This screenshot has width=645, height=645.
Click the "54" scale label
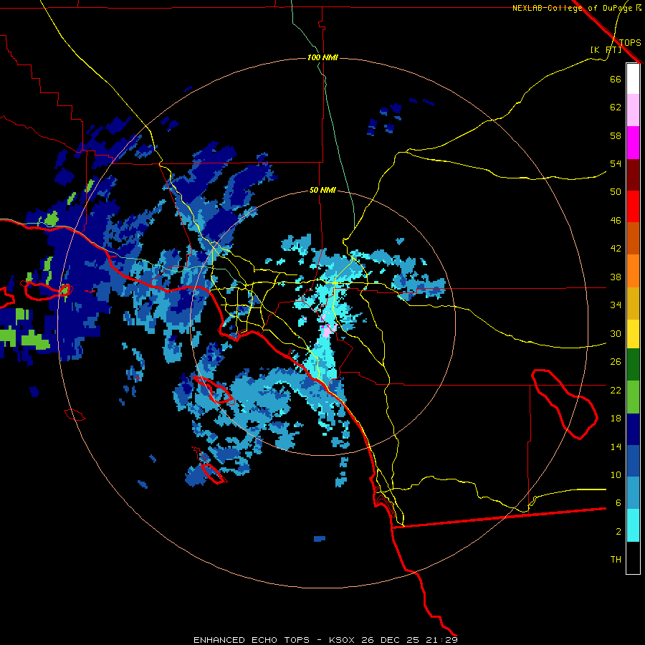click(616, 163)
